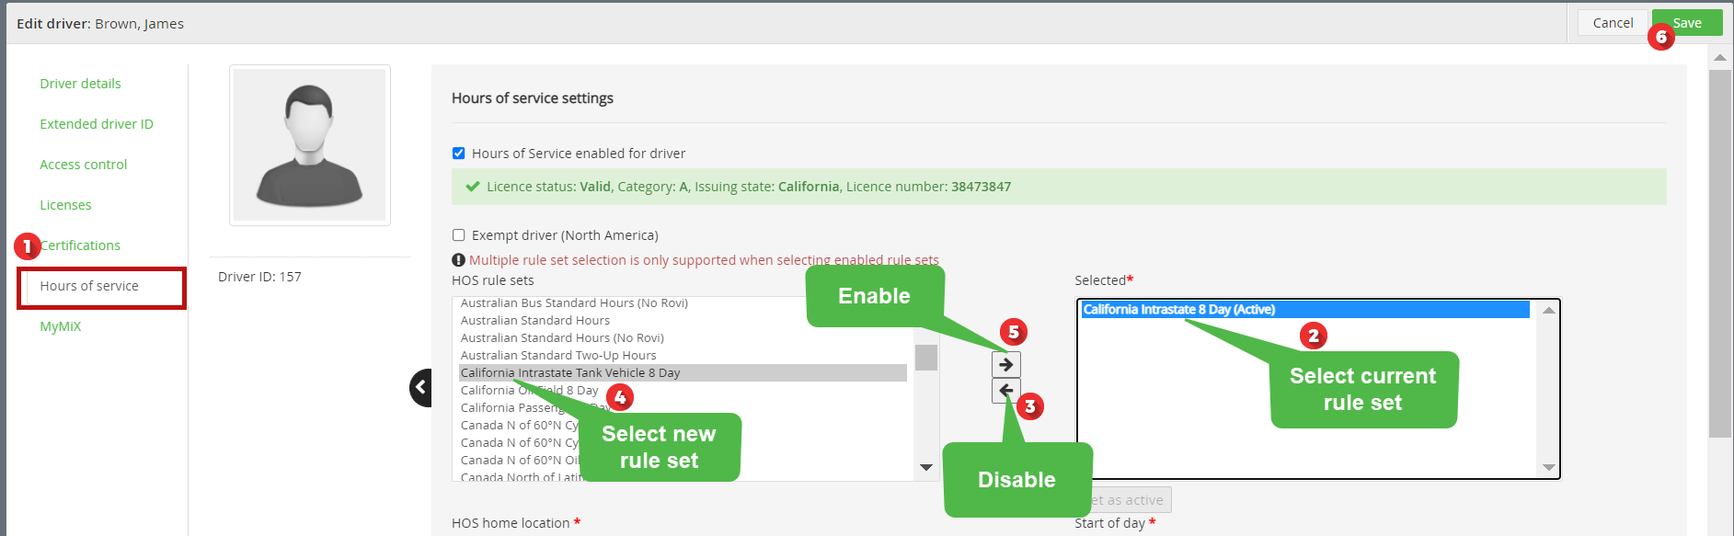Viewport: 1734px width, 536px height.
Task: Open the Driver details section
Action: click(x=80, y=84)
